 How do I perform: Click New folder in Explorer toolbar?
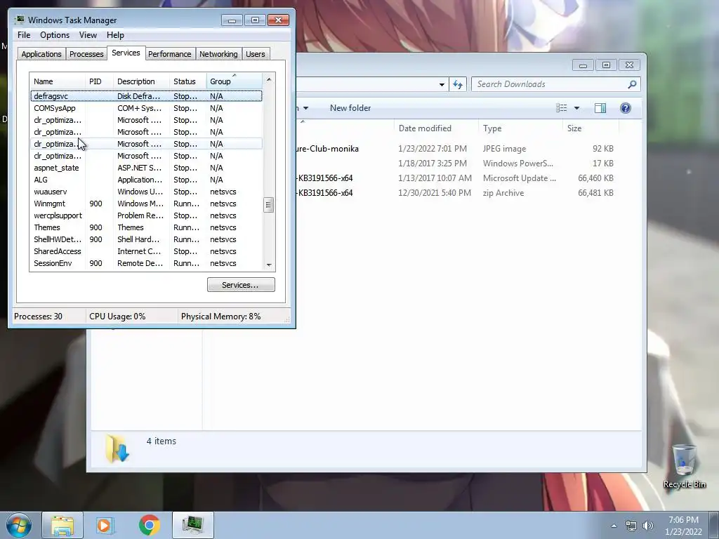tap(350, 108)
